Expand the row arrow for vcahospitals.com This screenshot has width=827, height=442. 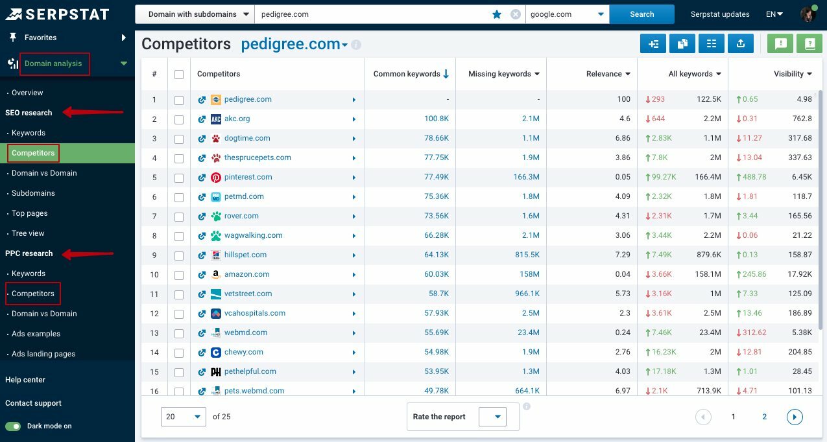(x=354, y=314)
